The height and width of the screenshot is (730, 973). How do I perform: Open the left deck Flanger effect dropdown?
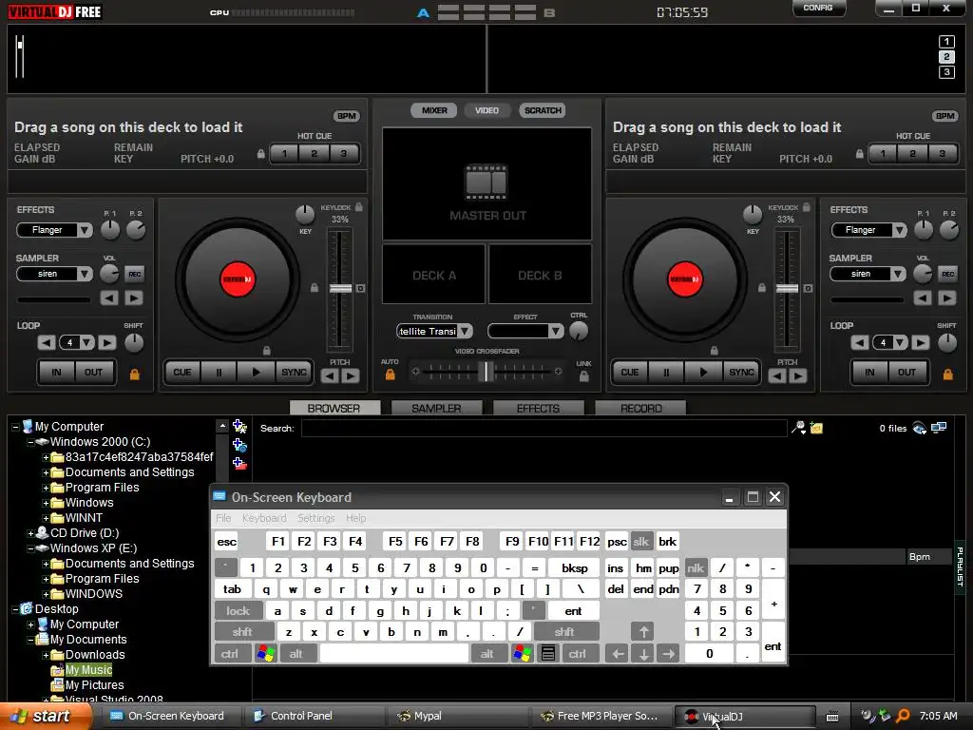[x=85, y=230]
